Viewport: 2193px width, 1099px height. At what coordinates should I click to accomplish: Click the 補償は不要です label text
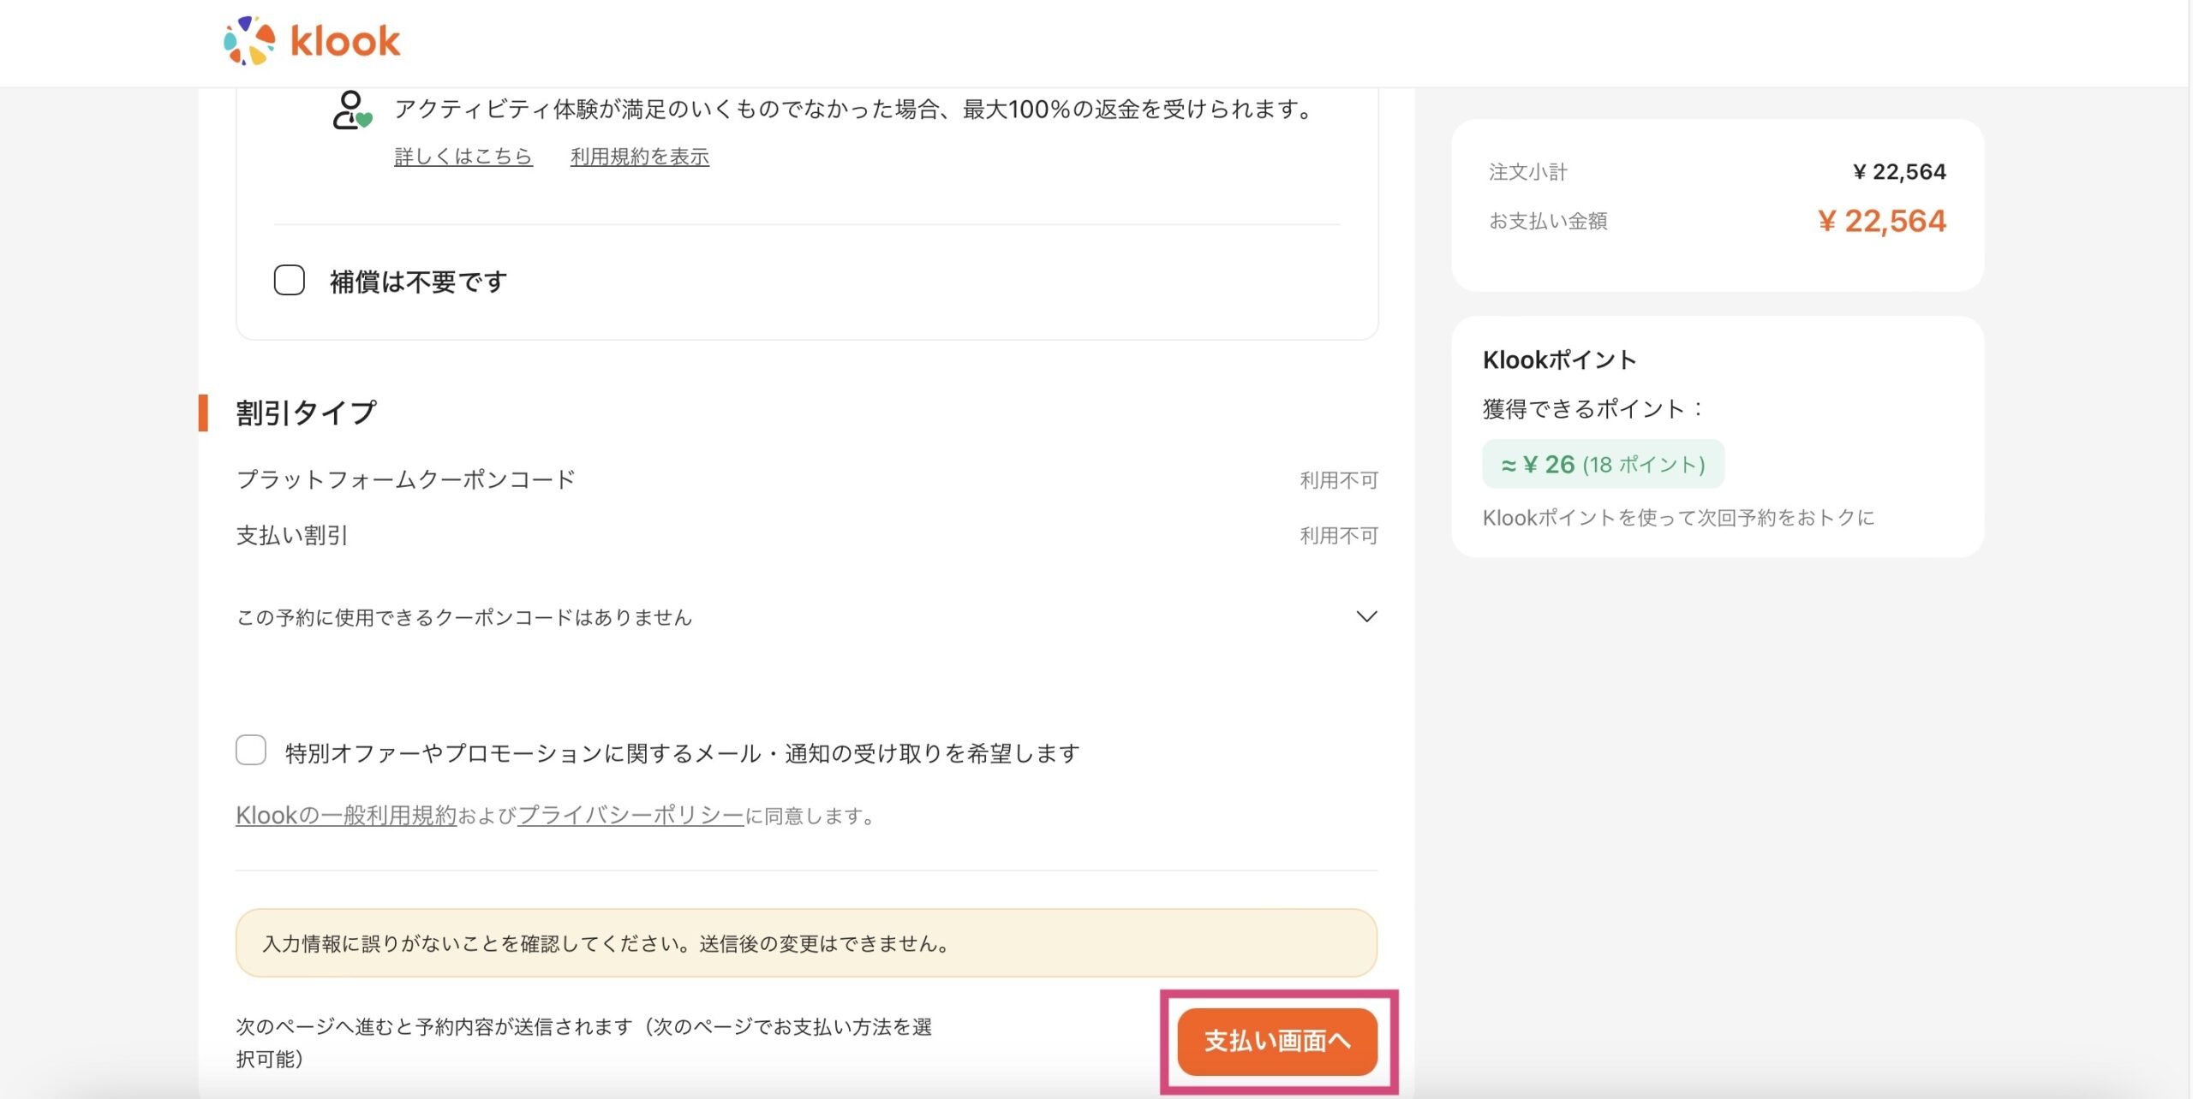tap(418, 282)
